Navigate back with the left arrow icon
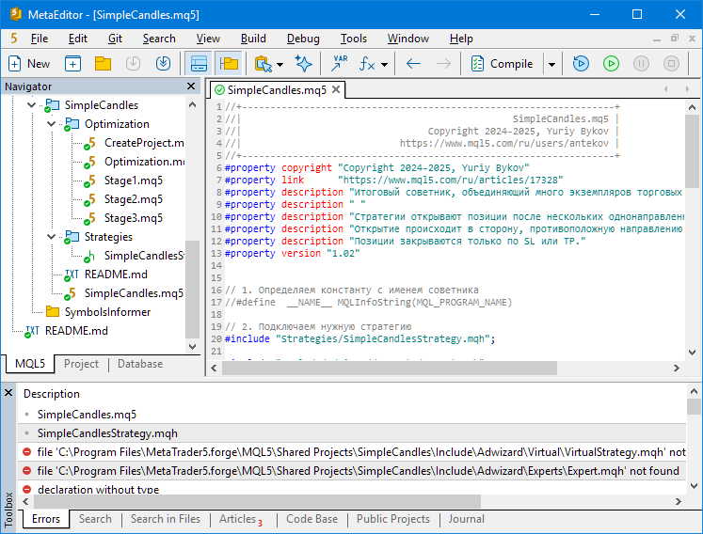The image size is (703, 534). [413, 64]
